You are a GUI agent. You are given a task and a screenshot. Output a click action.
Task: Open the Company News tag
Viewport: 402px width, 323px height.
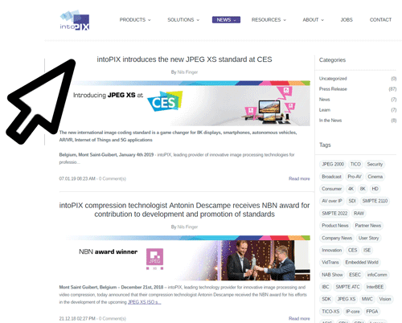pyautogui.click(x=337, y=238)
